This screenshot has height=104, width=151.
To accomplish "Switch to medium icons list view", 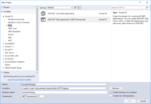I will click(x=79, y=7).
